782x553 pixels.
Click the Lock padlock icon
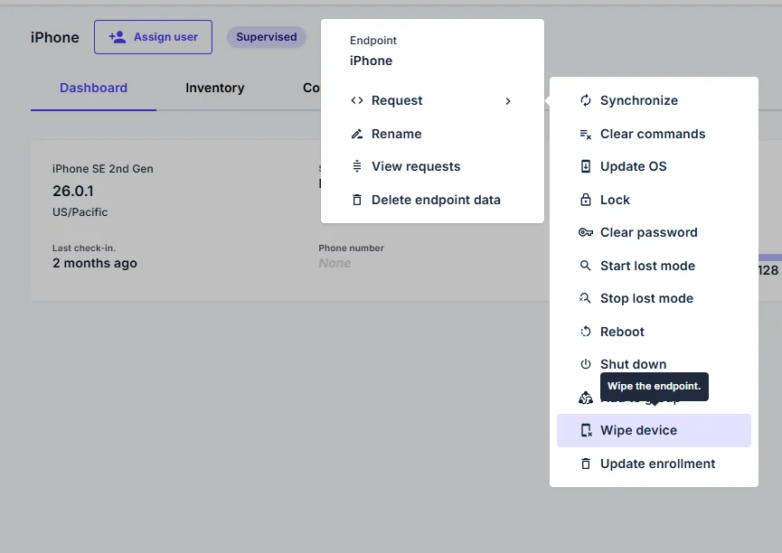click(586, 200)
